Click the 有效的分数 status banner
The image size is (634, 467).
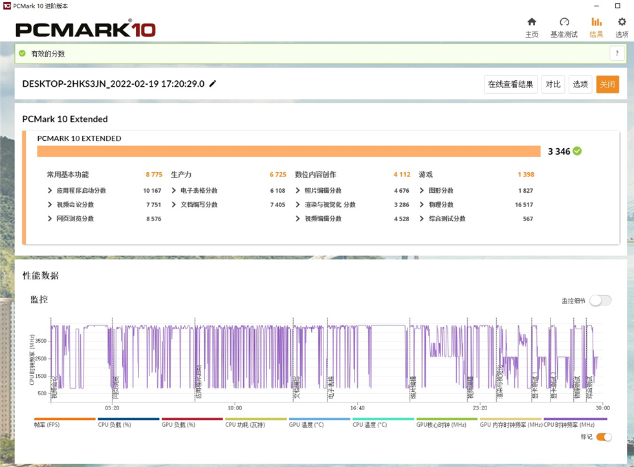[x=321, y=54]
